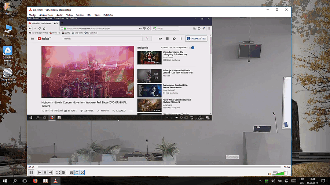Image resolution: width=330 pixels, height=185 pixels.
Task: Click the new tab plus in recorded Firefox
Action: (62, 23)
